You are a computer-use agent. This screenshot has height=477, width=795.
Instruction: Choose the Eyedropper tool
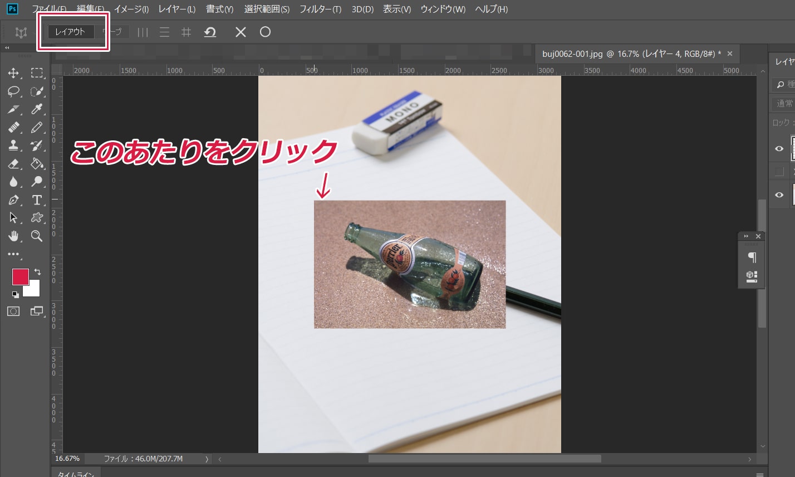pos(37,109)
